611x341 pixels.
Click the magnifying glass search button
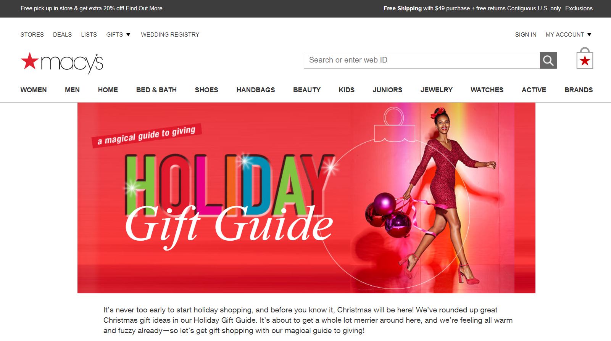click(x=548, y=60)
